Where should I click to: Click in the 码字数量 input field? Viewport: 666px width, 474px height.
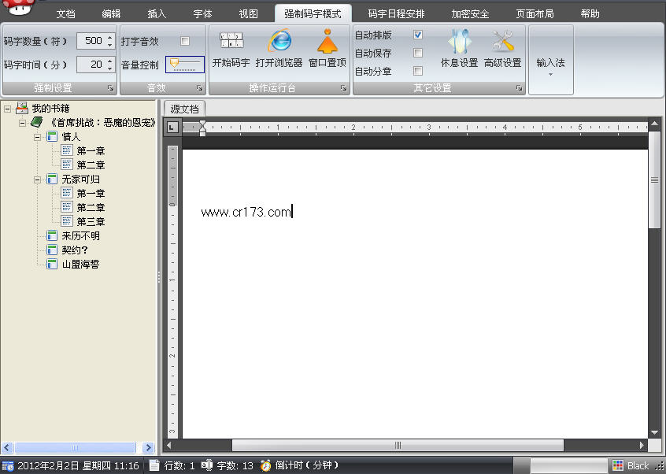(x=91, y=41)
